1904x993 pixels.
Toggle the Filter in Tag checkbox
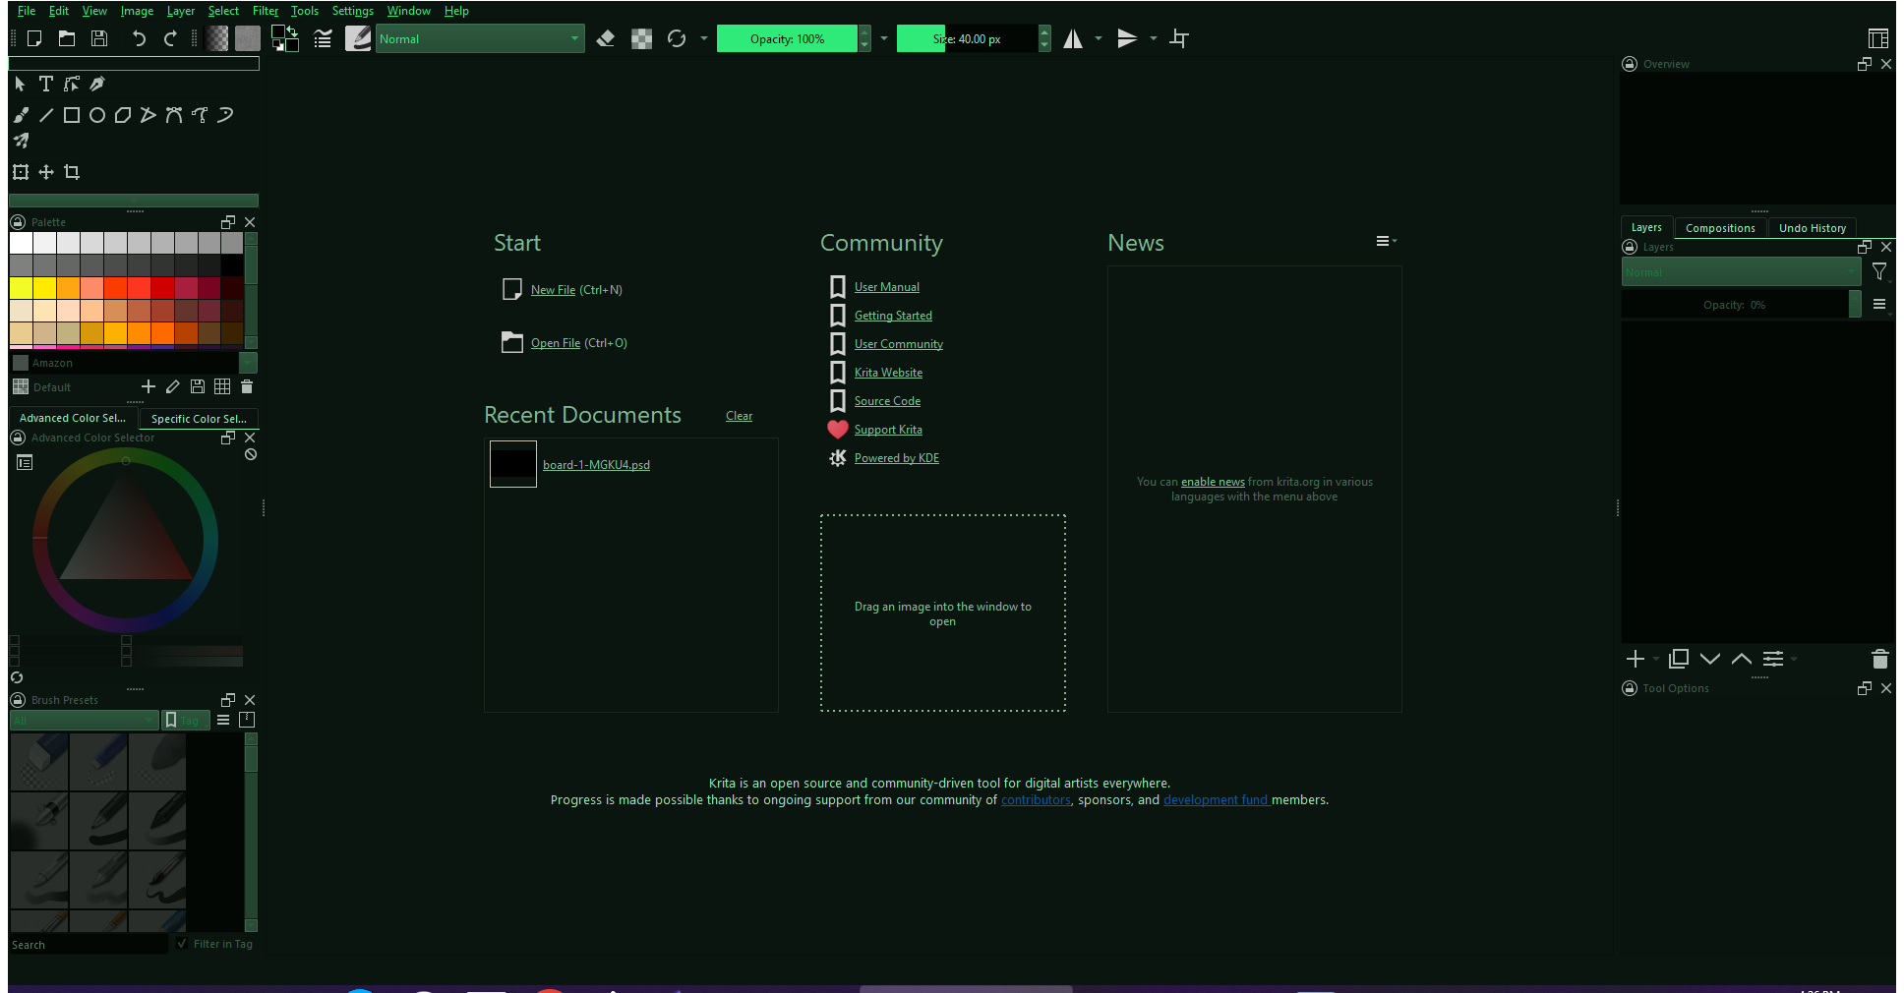click(x=182, y=944)
